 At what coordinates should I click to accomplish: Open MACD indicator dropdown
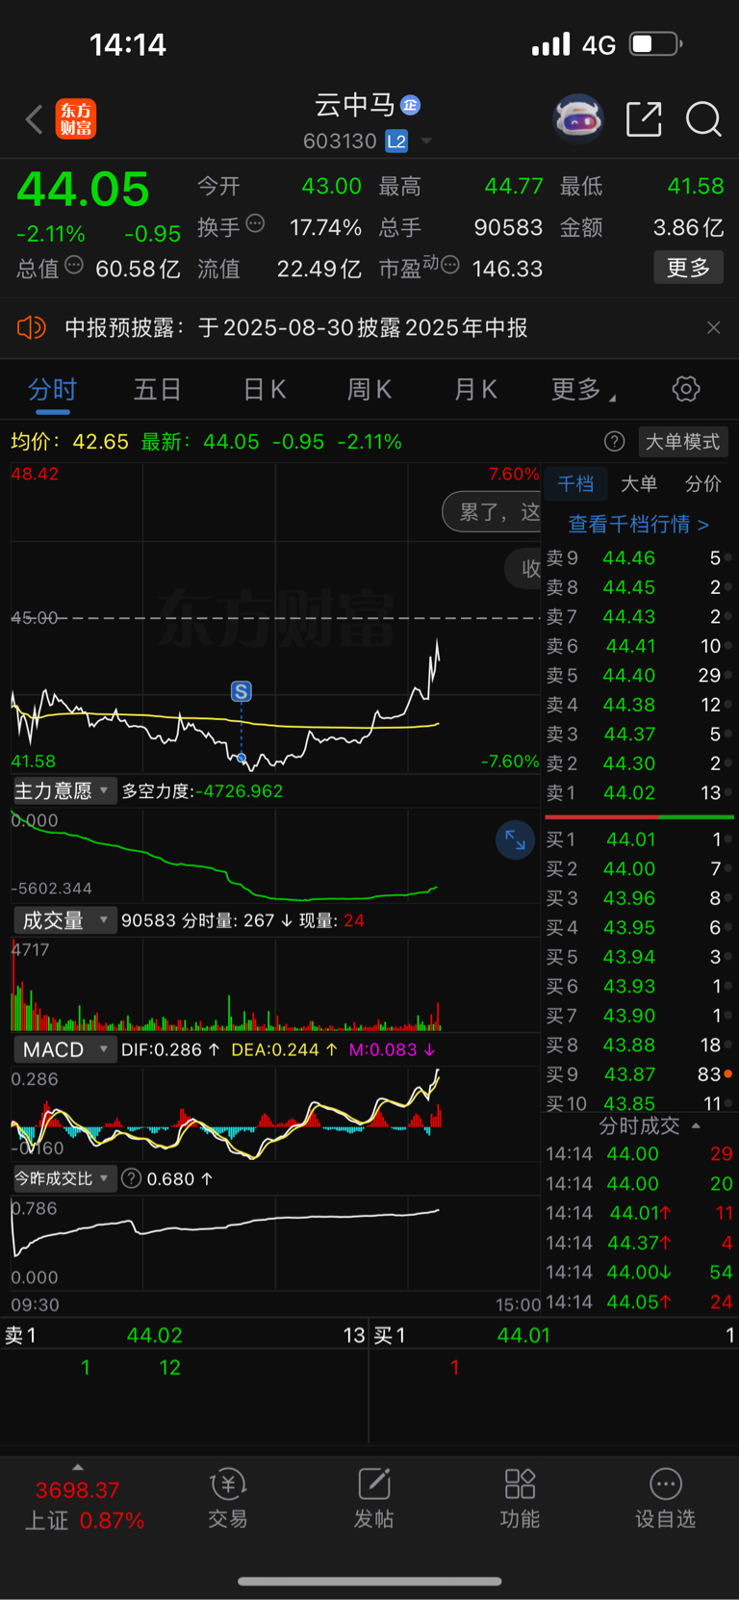point(64,1049)
